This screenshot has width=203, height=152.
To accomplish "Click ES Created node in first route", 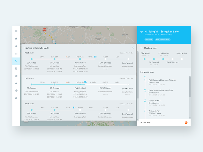I will pos(31,59).
